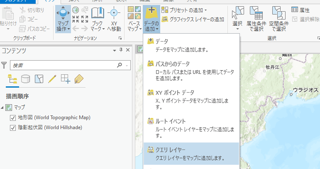The width and height of the screenshot is (320, 169).
Task: Open the Select tool dropdown arrow
Action: (x=237, y=29)
